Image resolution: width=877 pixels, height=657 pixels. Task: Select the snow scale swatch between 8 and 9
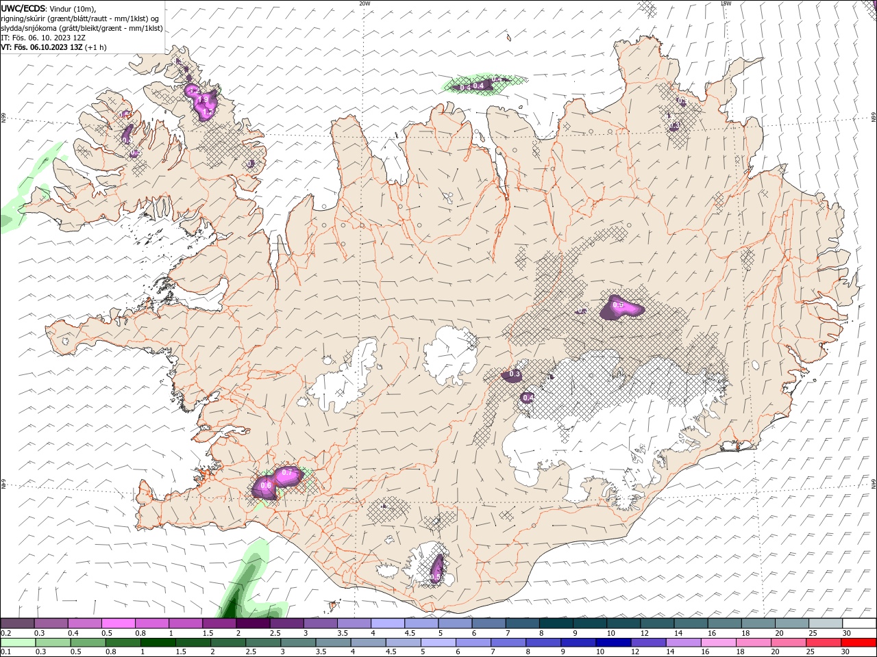click(556, 623)
